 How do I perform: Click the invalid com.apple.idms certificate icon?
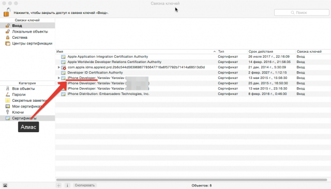coord(63,68)
